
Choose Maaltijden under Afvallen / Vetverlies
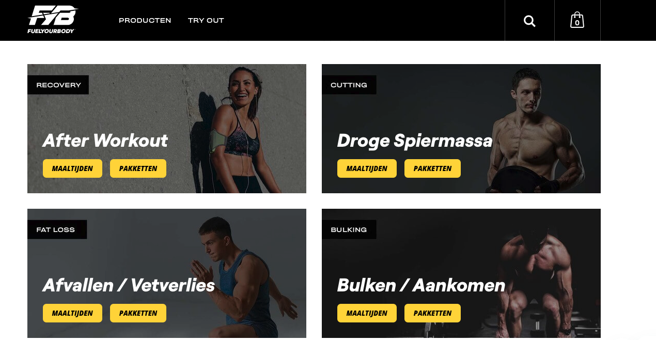click(72, 313)
